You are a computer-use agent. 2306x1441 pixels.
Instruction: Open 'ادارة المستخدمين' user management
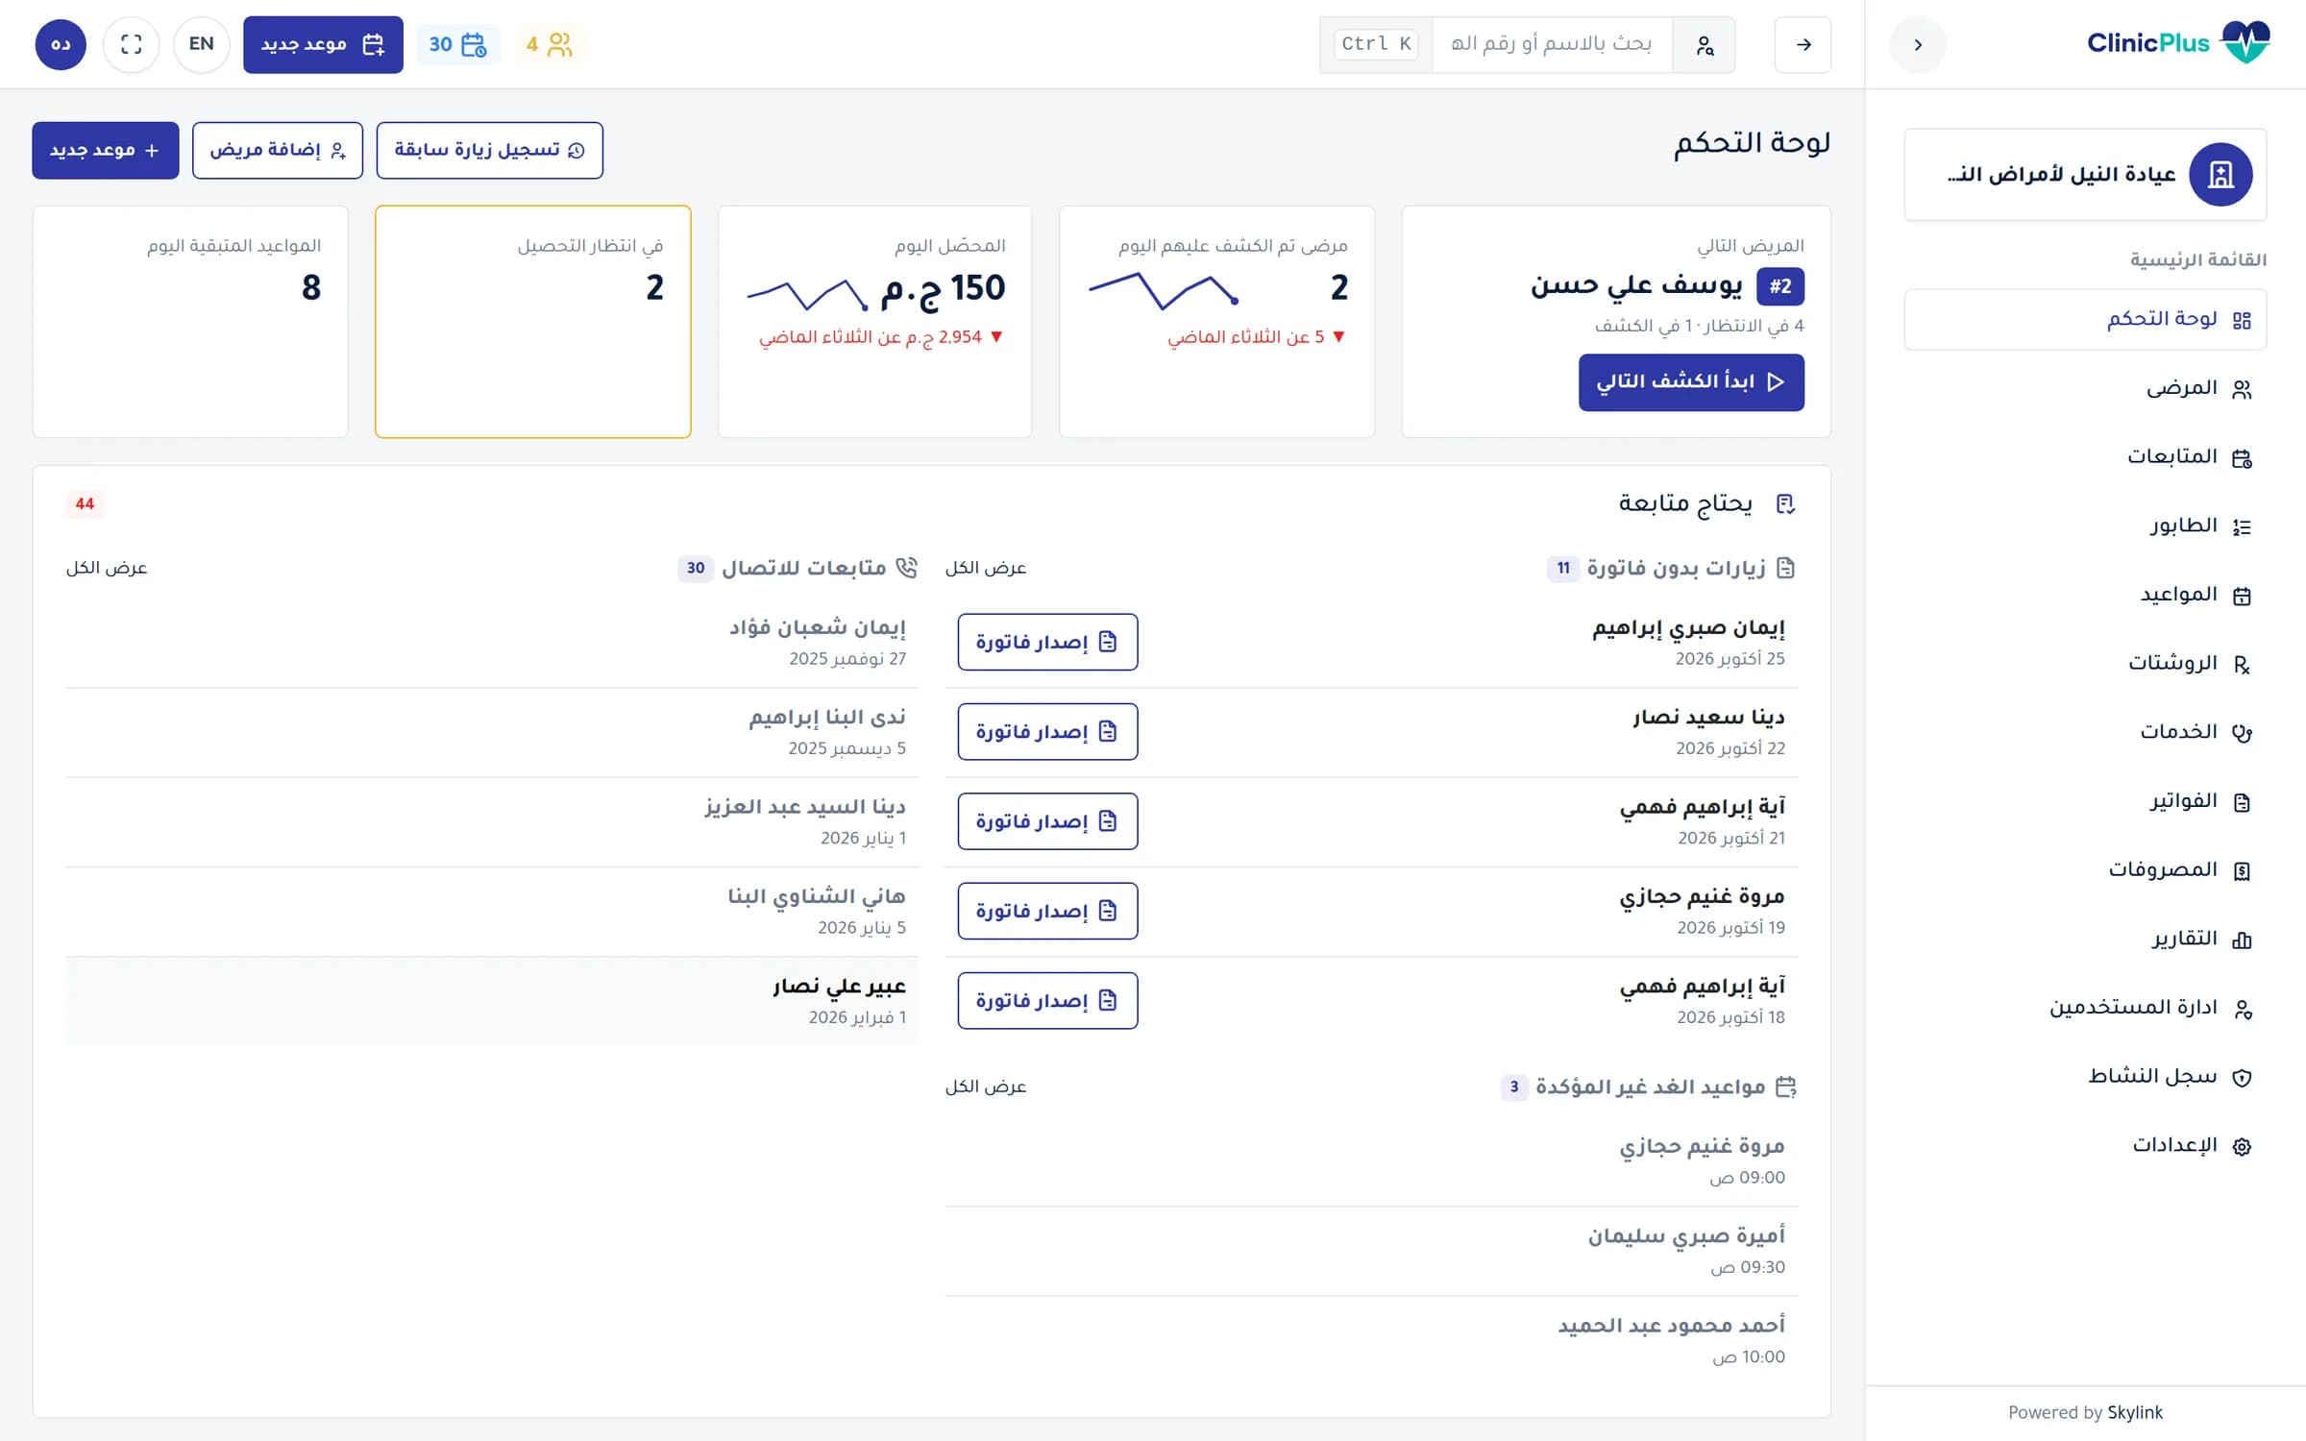(2085, 1008)
